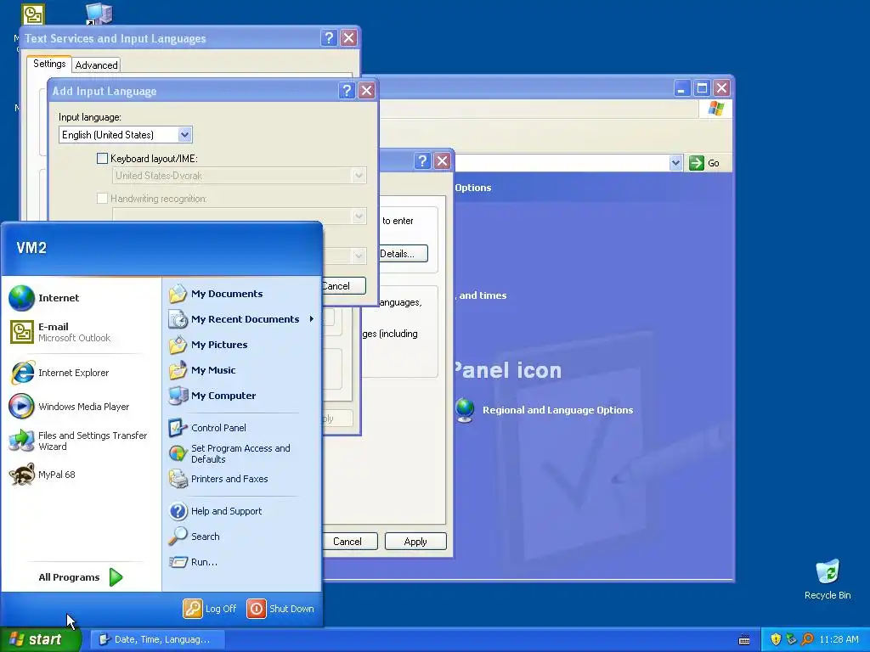Expand the address bar dropdown
Viewport: 870px width, 652px height.
click(x=675, y=163)
